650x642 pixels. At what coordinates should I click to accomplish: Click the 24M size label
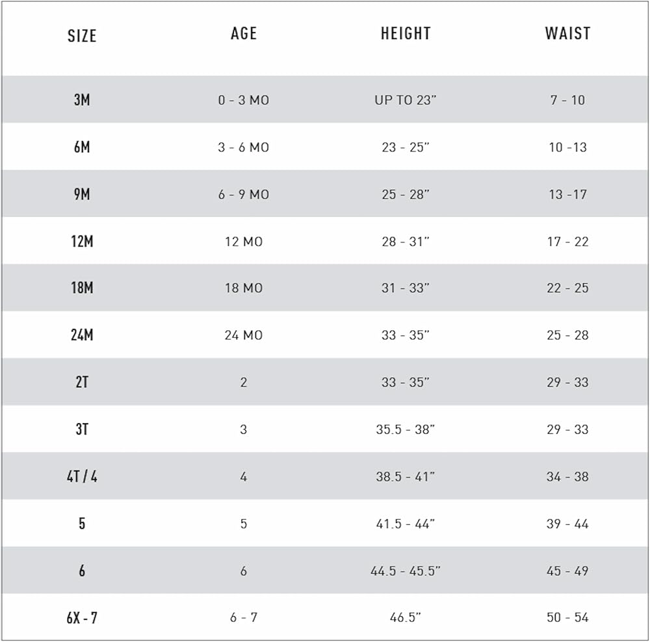point(82,335)
